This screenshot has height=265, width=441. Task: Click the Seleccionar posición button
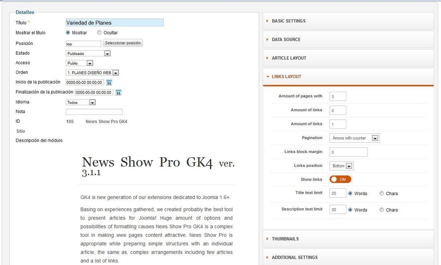coord(123,43)
